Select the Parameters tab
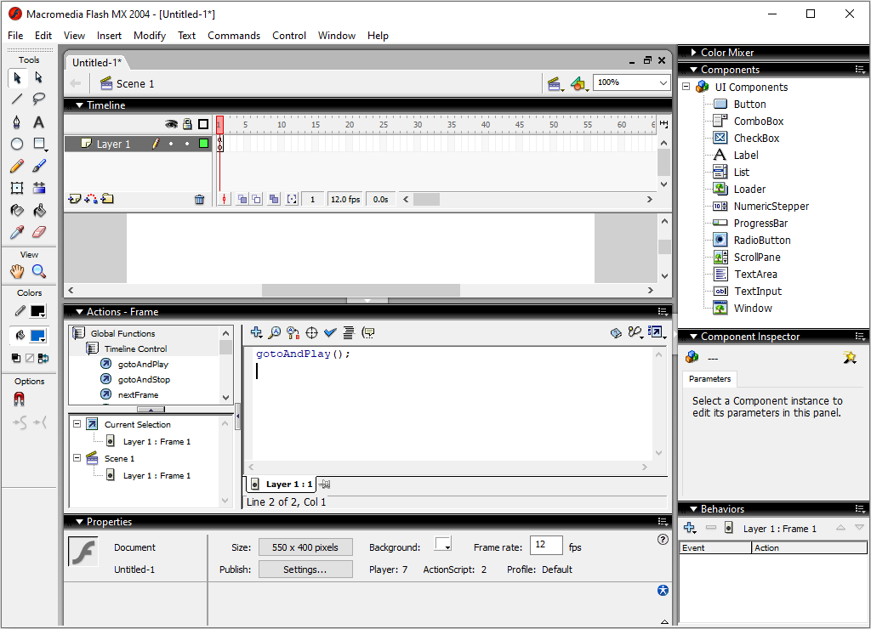This screenshot has height=629, width=871. point(709,378)
